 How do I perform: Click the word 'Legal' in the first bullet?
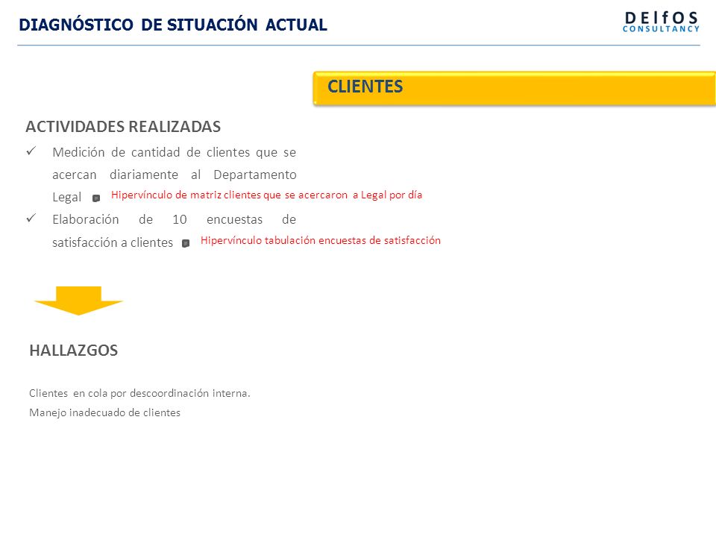pyautogui.click(x=66, y=197)
